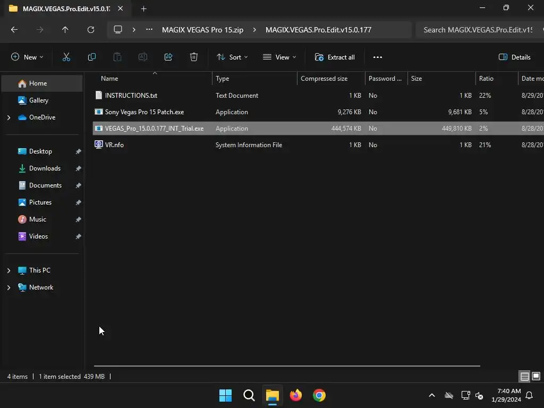Expand chevron after MAGIX VEGAS Pro 15.zip
544x408 pixels.
point(254,30)
